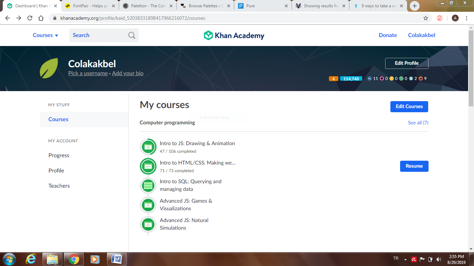The height and width of the screenshot is (266, 474).
Task: Click the Pick a username link
Action: click(88, 73)
